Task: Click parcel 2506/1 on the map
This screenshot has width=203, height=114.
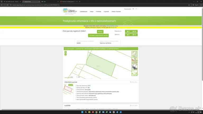Action: tap(101, 65)
